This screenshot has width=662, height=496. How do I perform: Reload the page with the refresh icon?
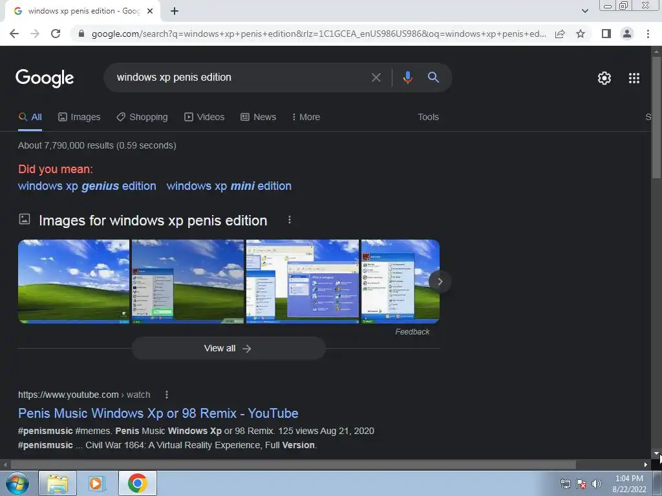(56, 34)
